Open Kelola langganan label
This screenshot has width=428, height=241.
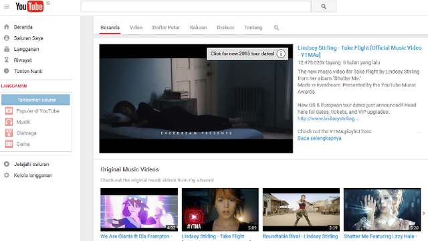(33, 175)
